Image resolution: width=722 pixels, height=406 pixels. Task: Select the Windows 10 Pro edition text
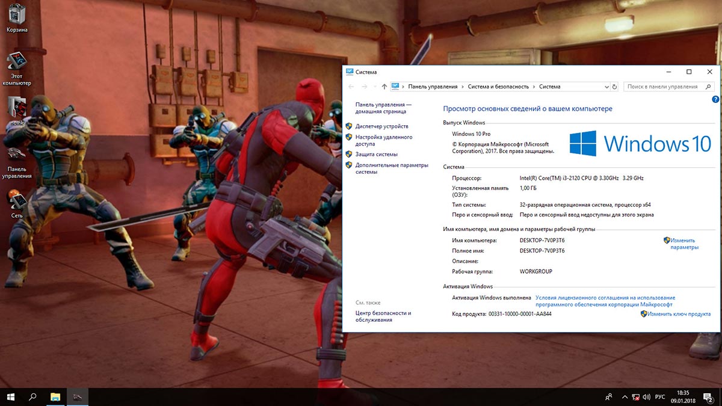point(471,134)
